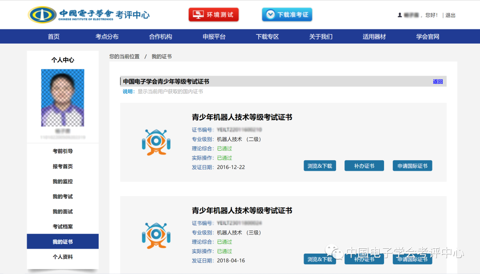Image resolution: width=480 pixels, height=274 pixels.
Task: Open 申请国际证书 for the 二级 certificate
Action: (x=412, y=165)
